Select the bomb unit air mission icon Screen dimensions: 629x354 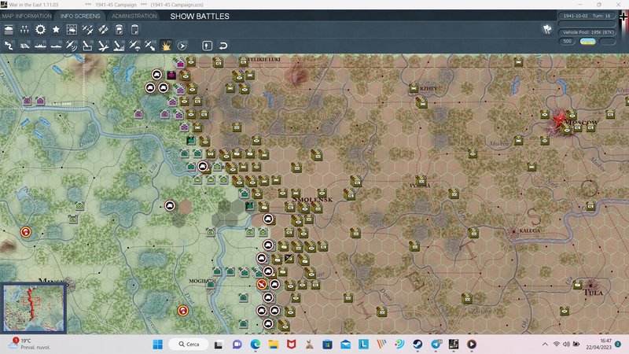tap(87, 46)
